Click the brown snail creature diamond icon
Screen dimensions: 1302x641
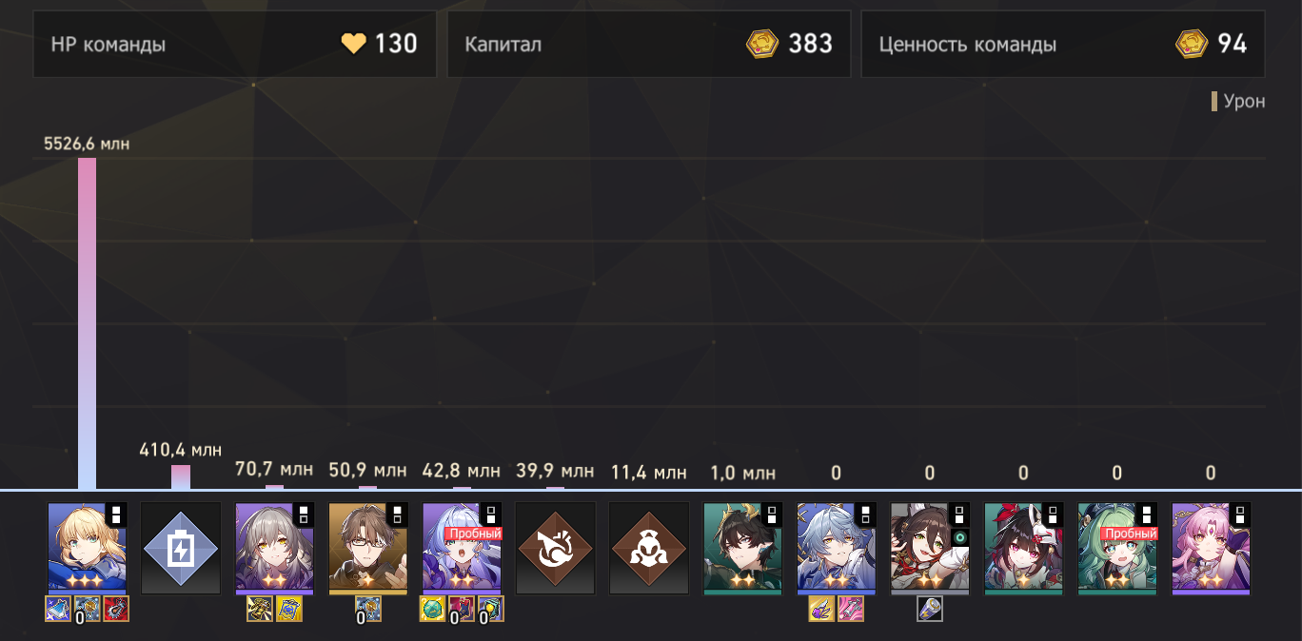click(555, 549)
